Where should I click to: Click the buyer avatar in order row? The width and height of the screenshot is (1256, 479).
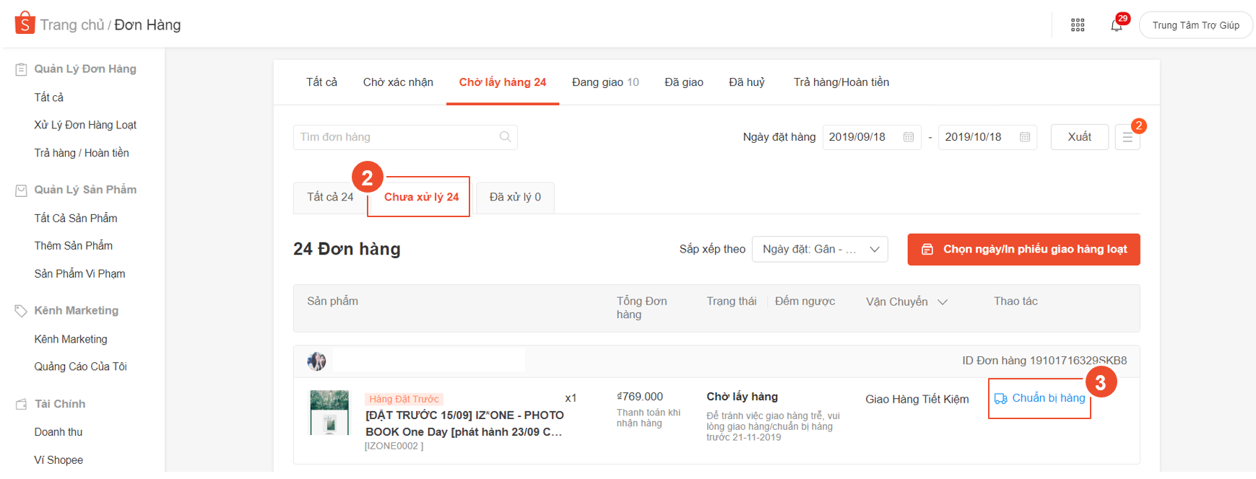316,361
